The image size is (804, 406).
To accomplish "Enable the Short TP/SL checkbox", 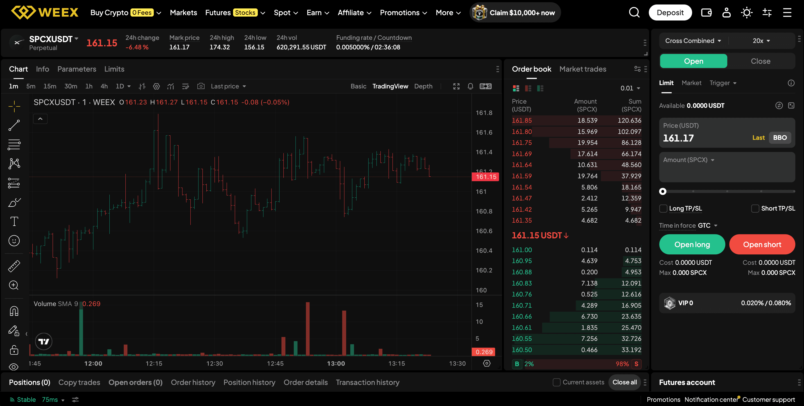I will click(755, 208).
